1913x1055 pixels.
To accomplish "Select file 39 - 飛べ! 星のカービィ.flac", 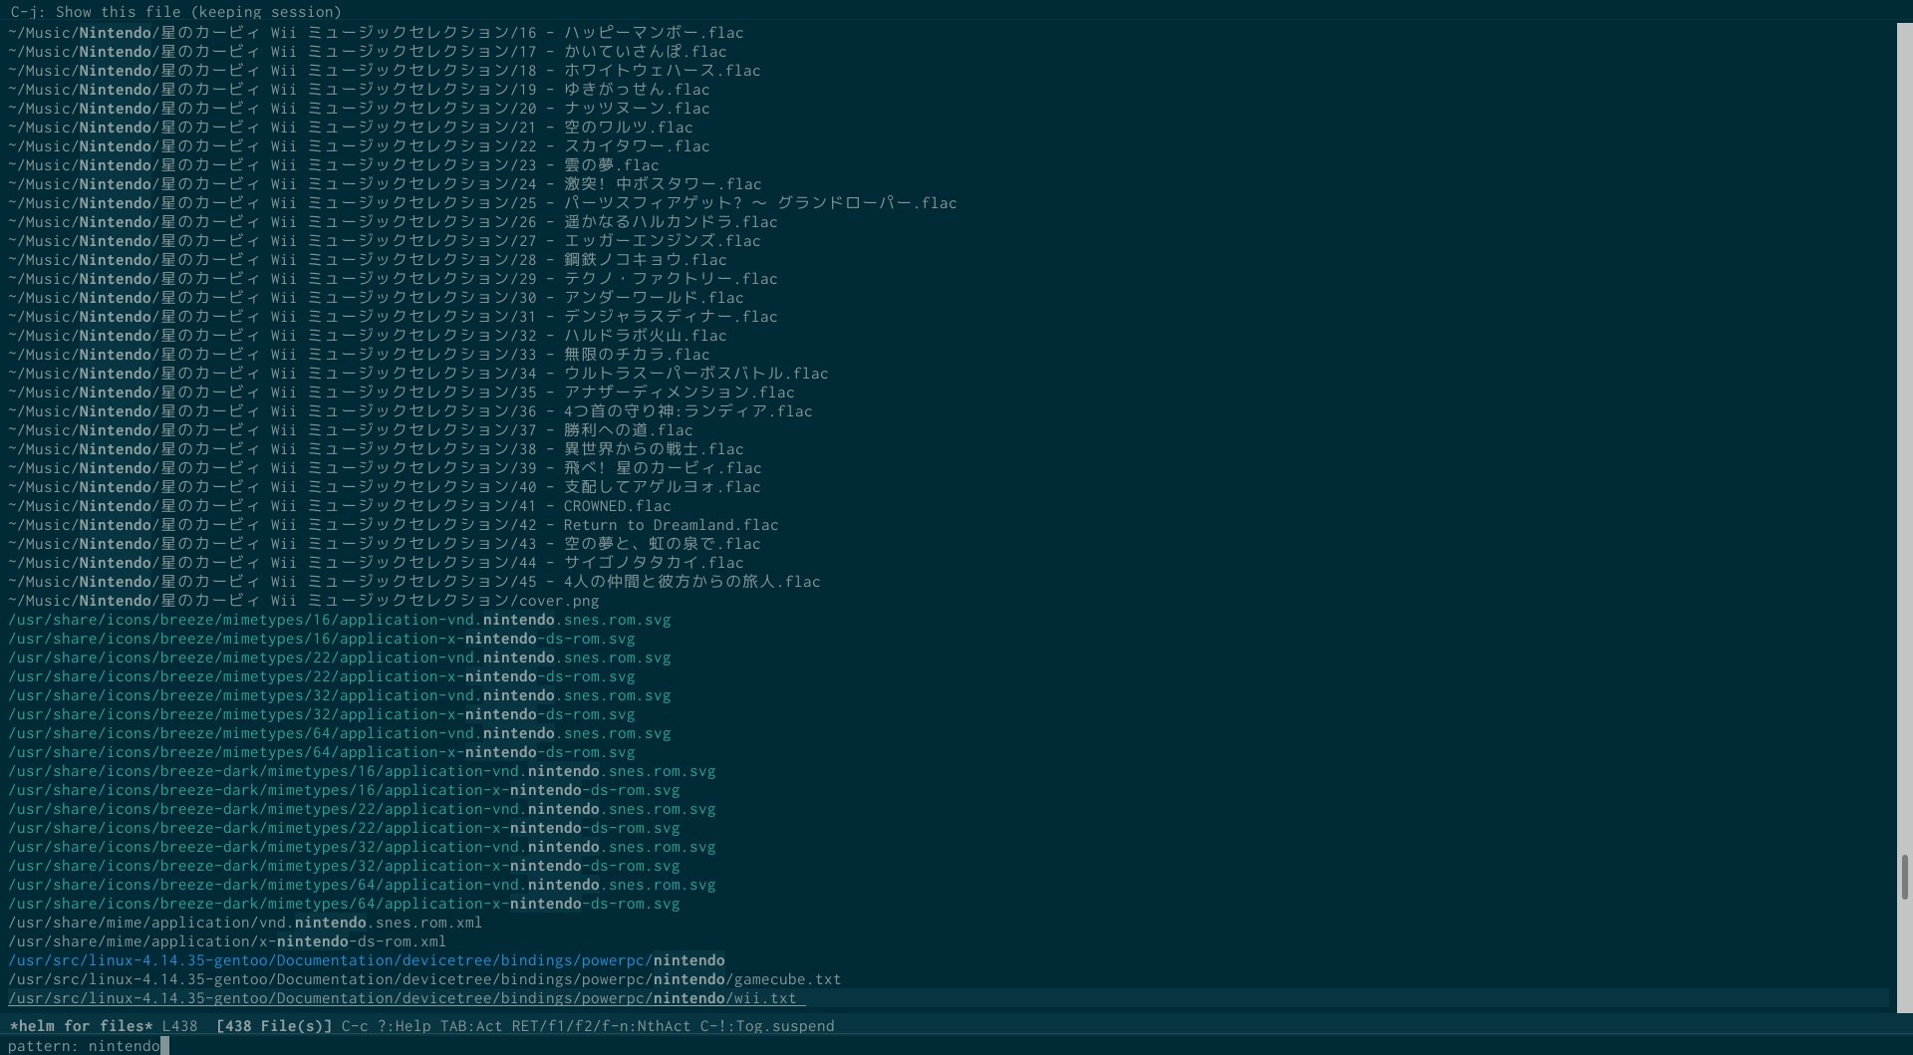I will click(385, 468).
